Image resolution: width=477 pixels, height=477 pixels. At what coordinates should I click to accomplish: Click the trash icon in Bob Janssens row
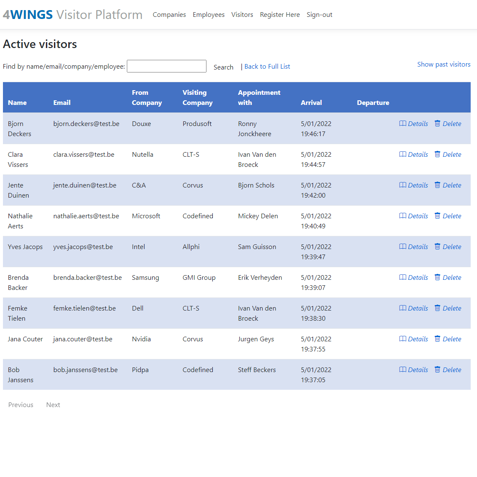pyautogui.click(x=437, y=369)
